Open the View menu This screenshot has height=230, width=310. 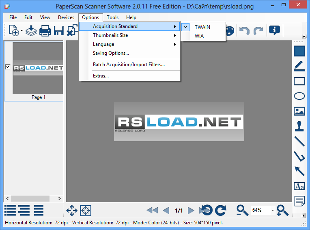pyautogui.click(x=45, y=17)
